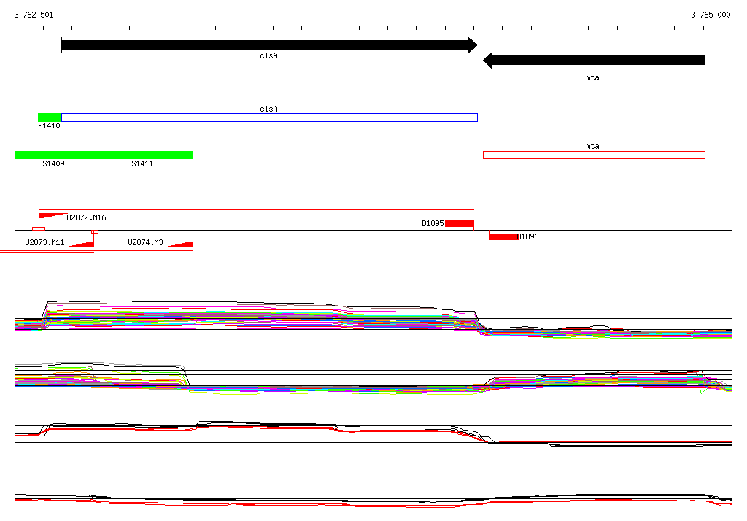Click the mta label under black arrow
This screenshot has width=747, height=521.
click(x=592, y=77)
